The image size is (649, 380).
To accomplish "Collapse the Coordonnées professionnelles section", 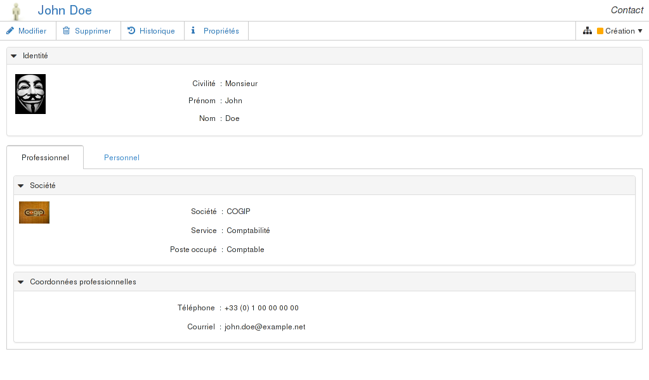I will pos(21,282).
